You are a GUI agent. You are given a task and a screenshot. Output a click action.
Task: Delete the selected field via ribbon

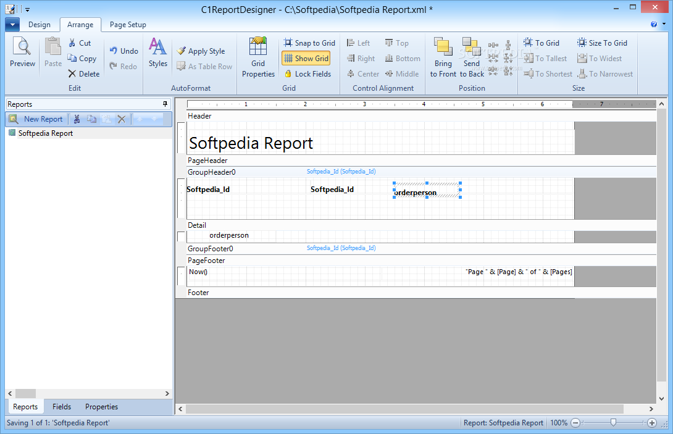tap(84, 74)
